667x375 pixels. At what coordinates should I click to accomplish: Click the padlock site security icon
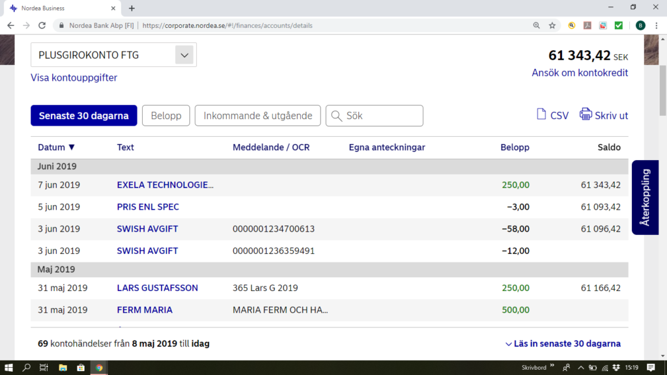[x=62, y=25]
